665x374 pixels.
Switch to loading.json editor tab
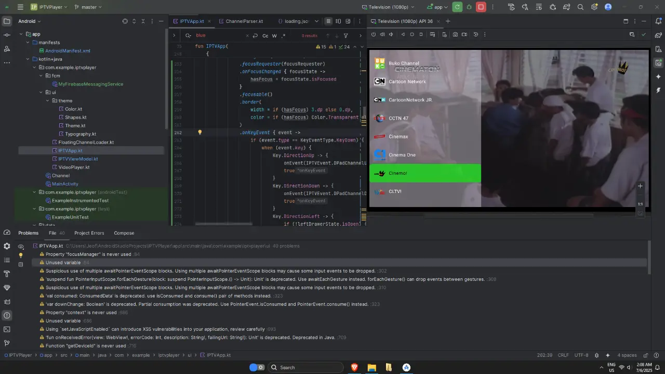pyautogui.click(x=292, y=21)
